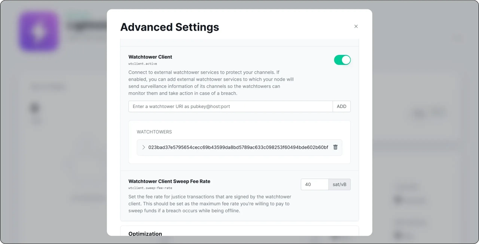Click the sweep fee rate description text
479x244 pixels.
pyautogui.click(x=210, y=204)
